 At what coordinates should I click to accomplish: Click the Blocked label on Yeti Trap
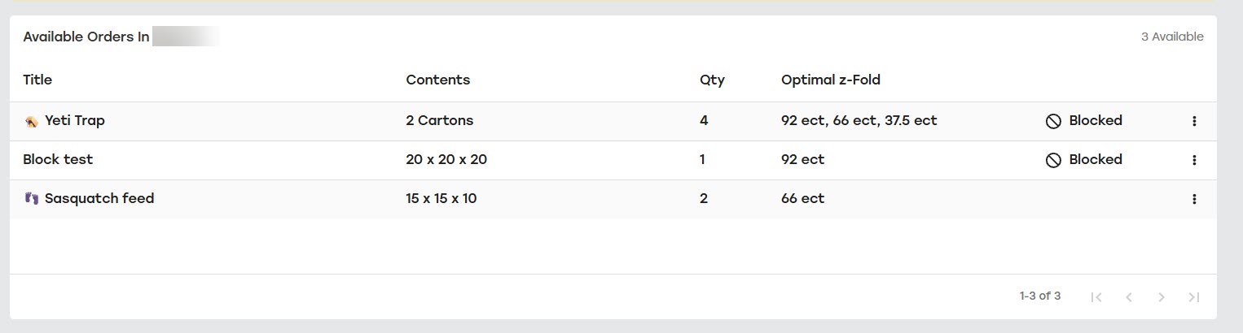click(x=1096, y=121)
